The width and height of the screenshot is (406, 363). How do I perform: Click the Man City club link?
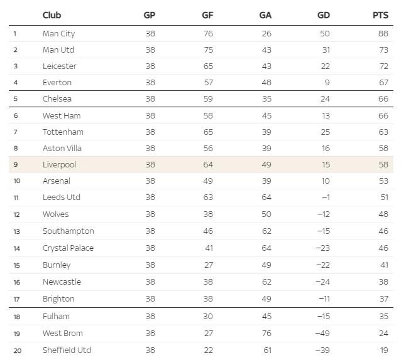pyautogui.click(x=58, y=33)
